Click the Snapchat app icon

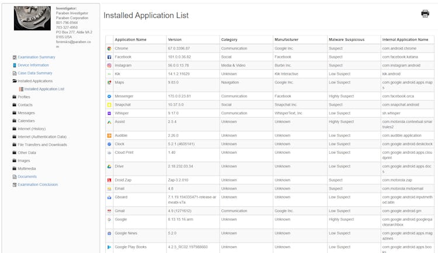tap(109, 105)
